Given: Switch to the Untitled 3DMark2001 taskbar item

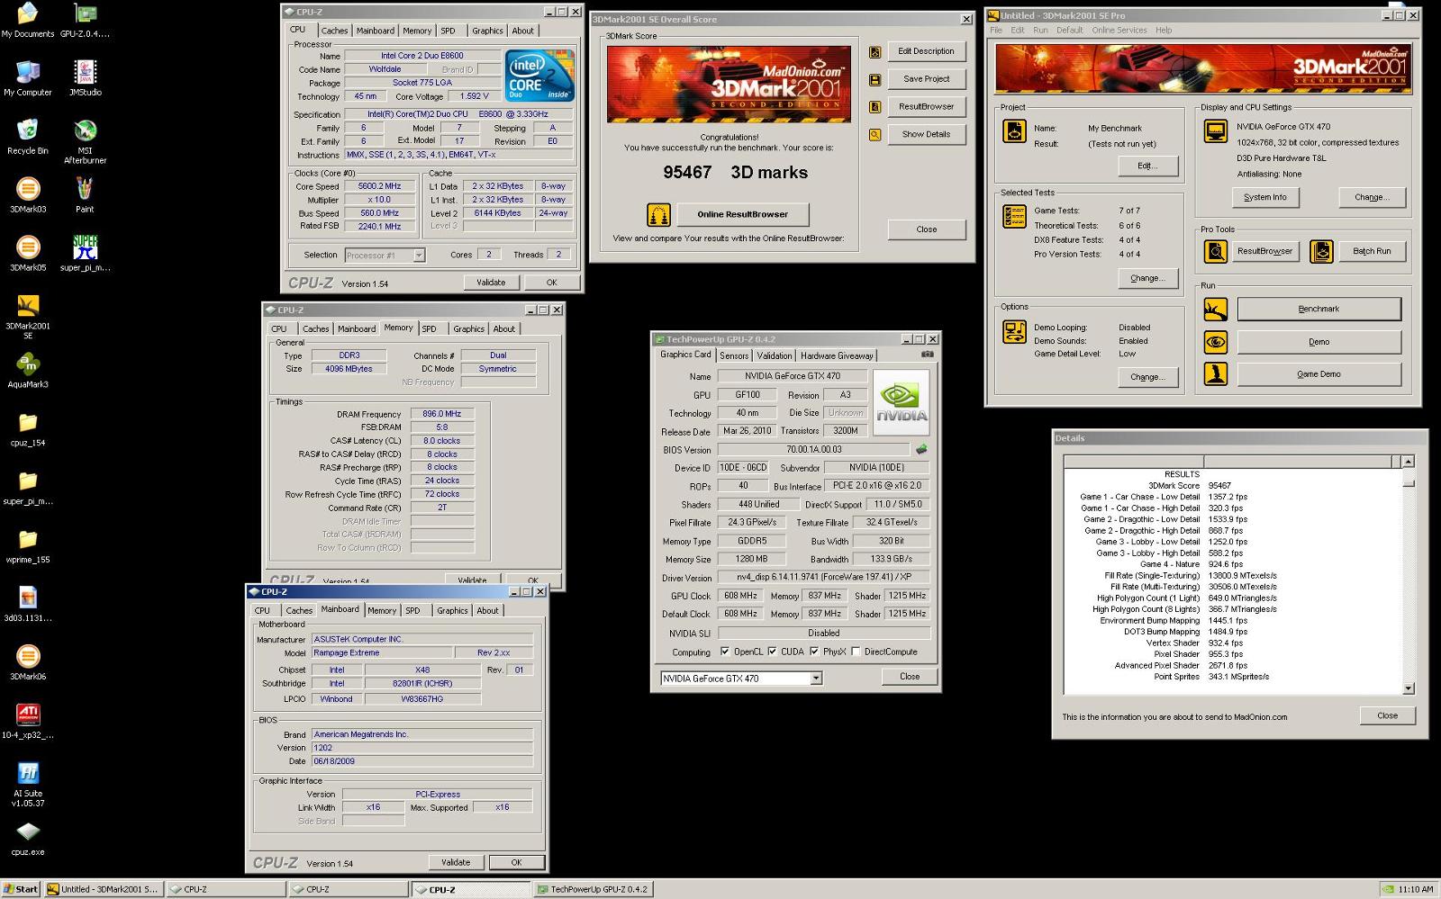Looking at the screenshot, I should (x=104, y=889).
